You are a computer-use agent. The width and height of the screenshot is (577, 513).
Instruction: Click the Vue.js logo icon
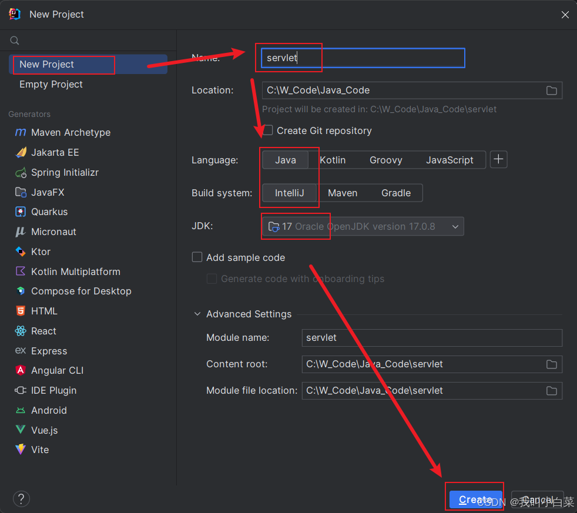pos(21,430)
